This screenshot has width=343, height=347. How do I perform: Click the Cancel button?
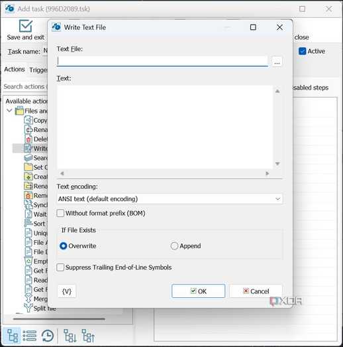[256, 291]
